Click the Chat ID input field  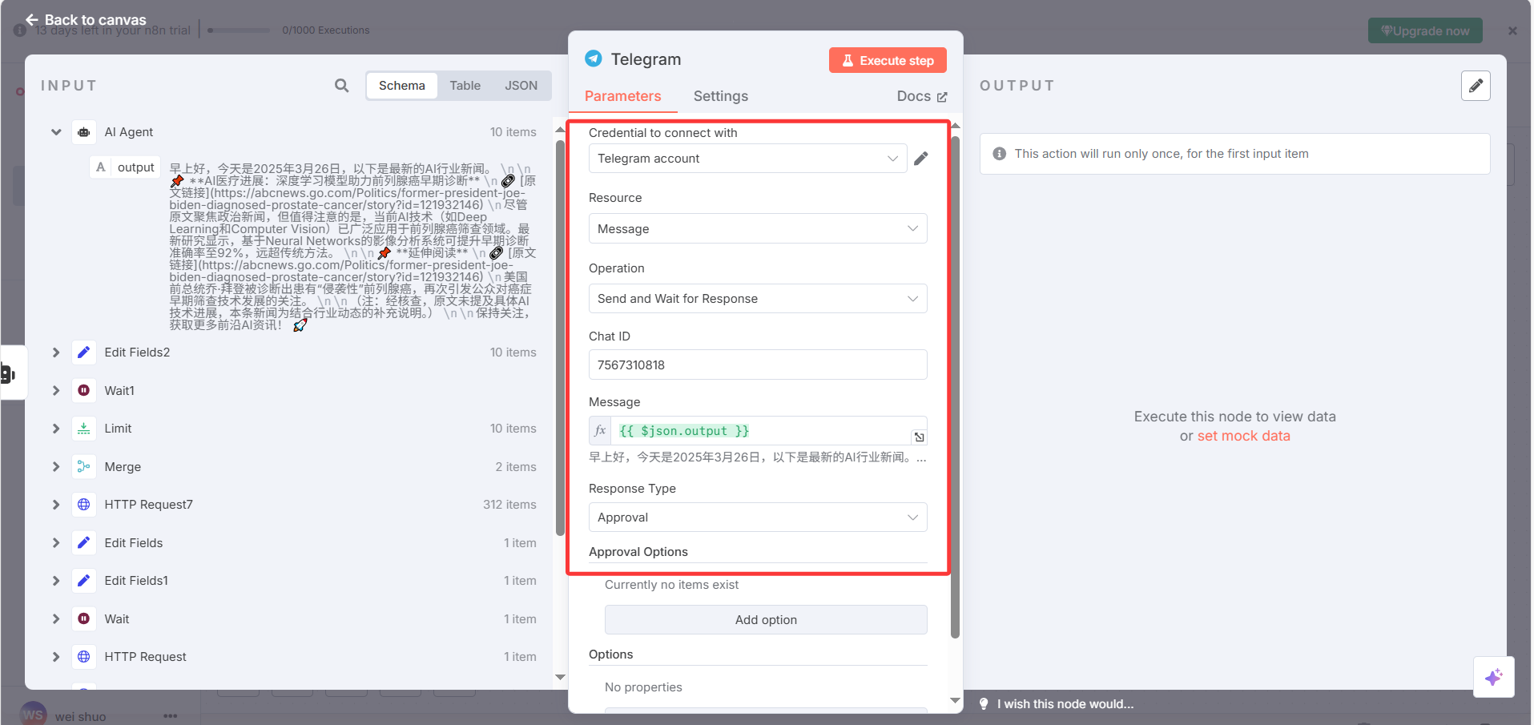click(758, 365)
